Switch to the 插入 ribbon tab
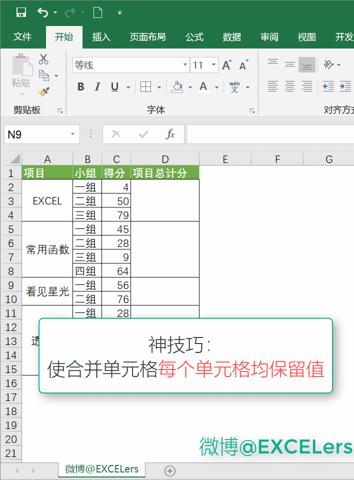 point(101,37)
